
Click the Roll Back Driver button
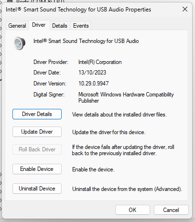37,149
